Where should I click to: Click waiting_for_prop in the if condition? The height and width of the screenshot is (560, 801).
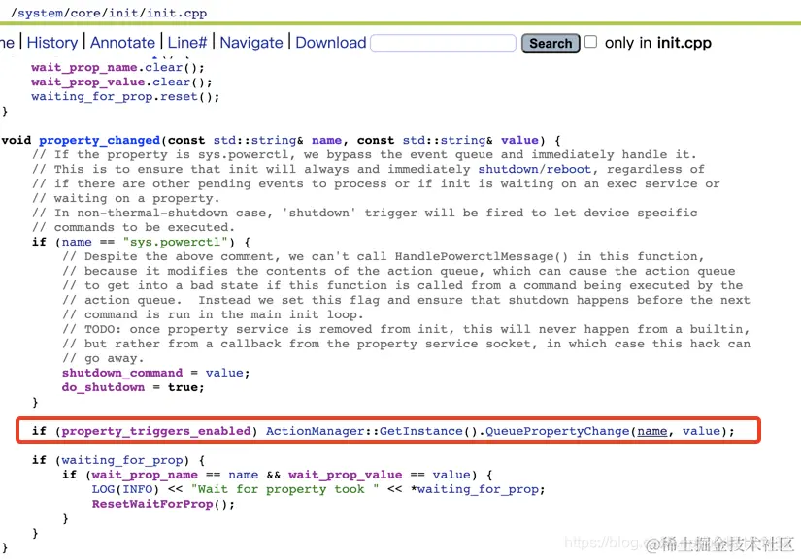[122, 460]
